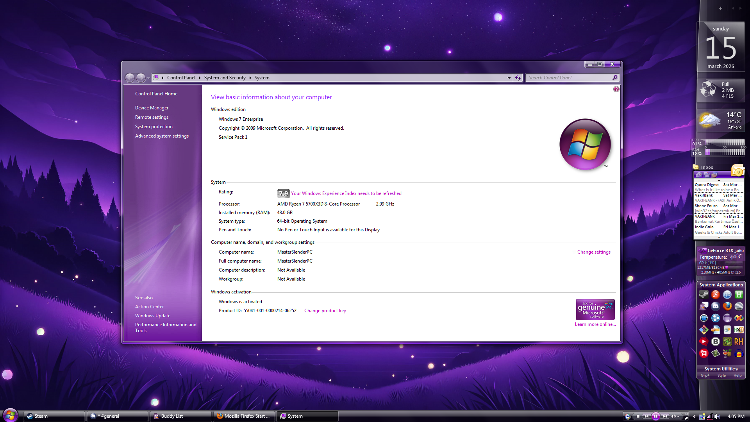Skip to previous track in media toolbar
750x422 pixels.
click(x=646, y=416)
